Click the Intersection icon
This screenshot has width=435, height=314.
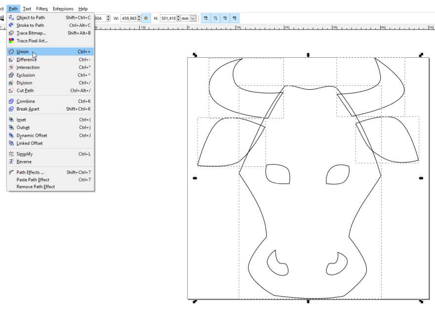point(11,68)
